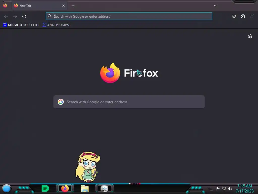
Task: Open the MEDIAFIRE ROULETTER bookmark
Action: [x=21, y=25]
